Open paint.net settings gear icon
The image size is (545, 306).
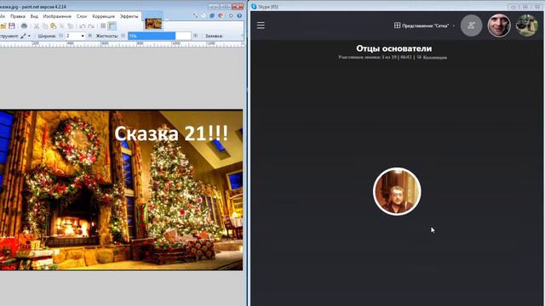click(231, 15)
